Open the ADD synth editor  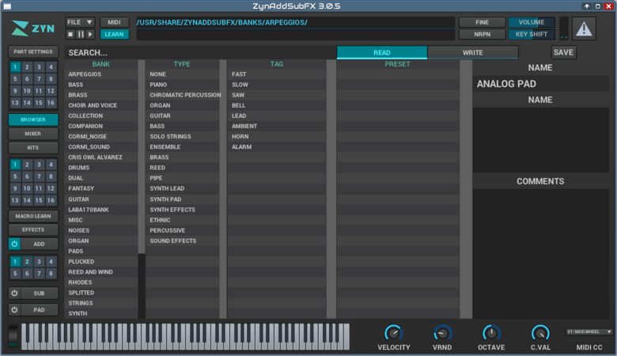tap(39, 244)
